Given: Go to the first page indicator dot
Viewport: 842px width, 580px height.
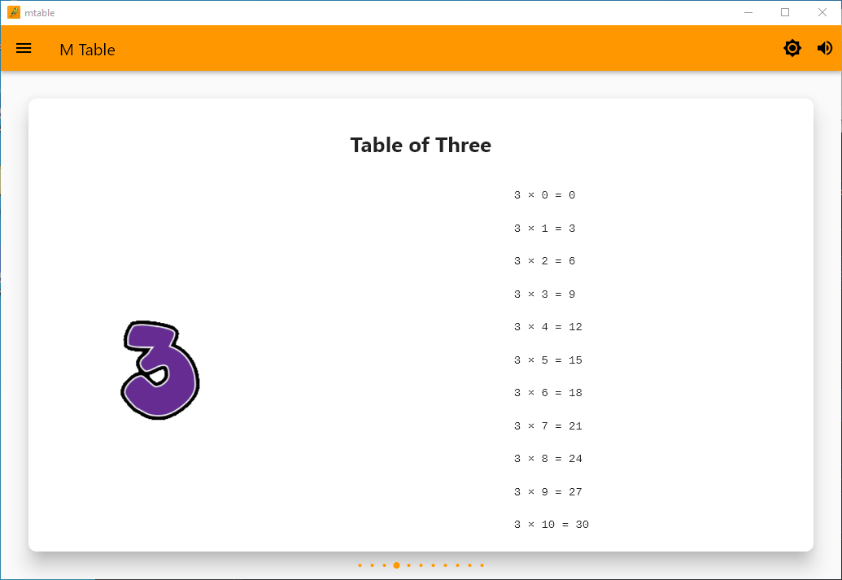Looking at the screenshot, I should [x=360, y=565].
